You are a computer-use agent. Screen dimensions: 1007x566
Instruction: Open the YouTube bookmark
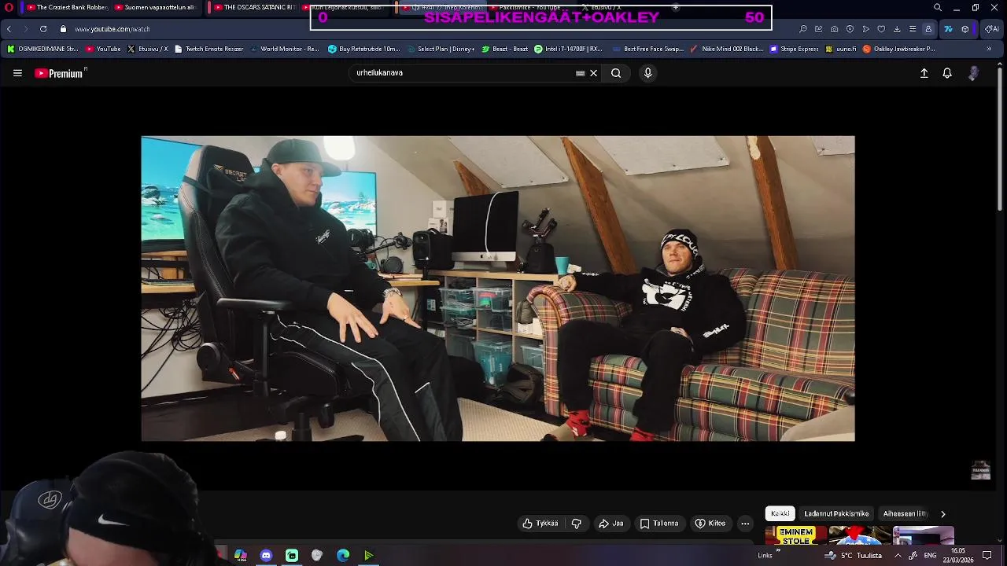click(103, 49)
